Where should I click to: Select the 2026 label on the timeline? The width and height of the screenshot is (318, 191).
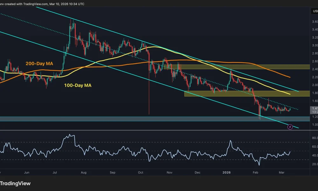pos(227,172)
